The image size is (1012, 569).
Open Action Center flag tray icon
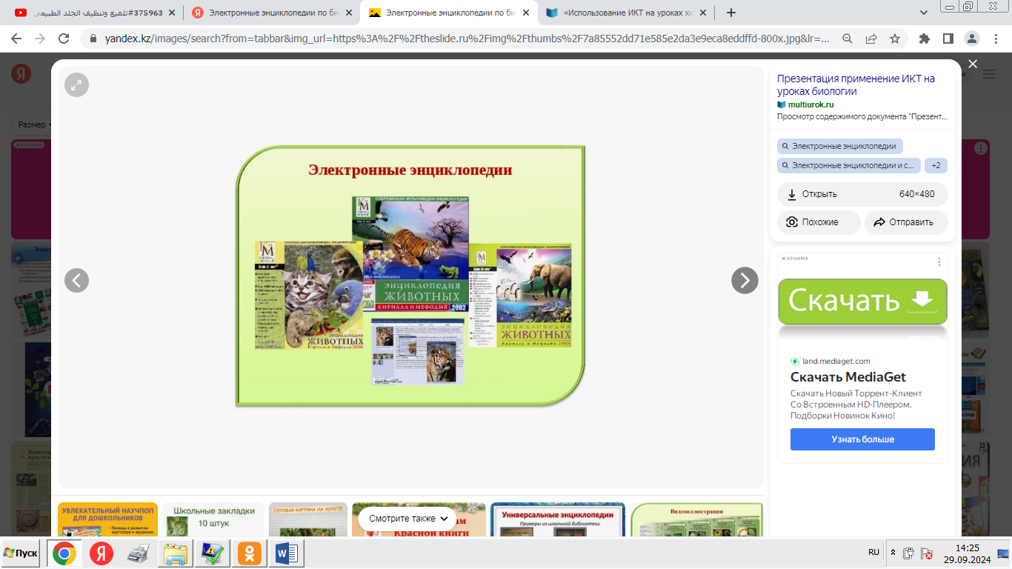pos(926,553)
